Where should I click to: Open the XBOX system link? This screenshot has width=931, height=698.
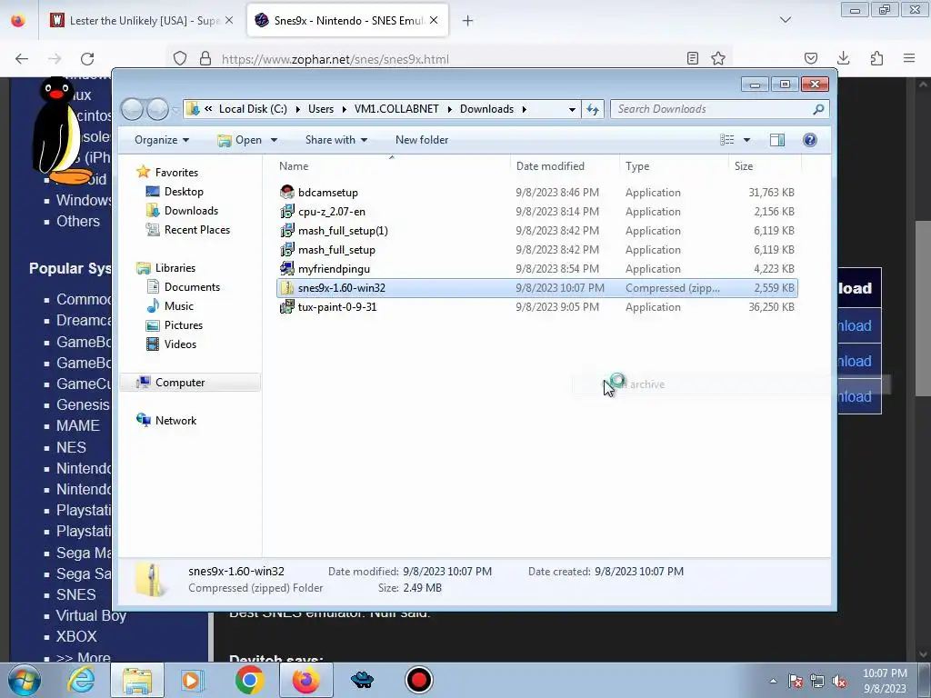[76, 636]
